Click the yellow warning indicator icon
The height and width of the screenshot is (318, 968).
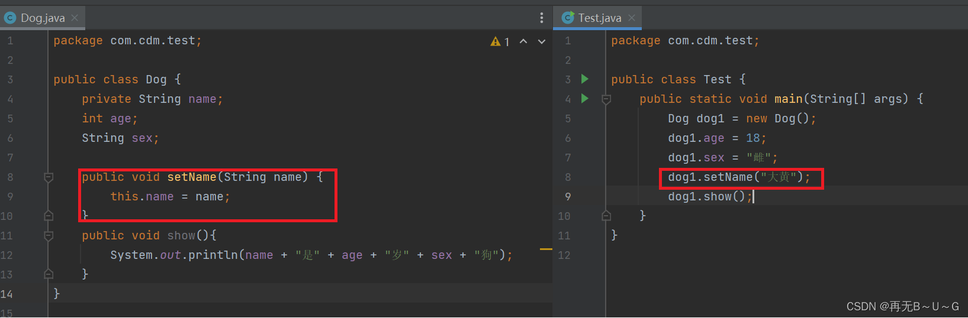(496, 41)
